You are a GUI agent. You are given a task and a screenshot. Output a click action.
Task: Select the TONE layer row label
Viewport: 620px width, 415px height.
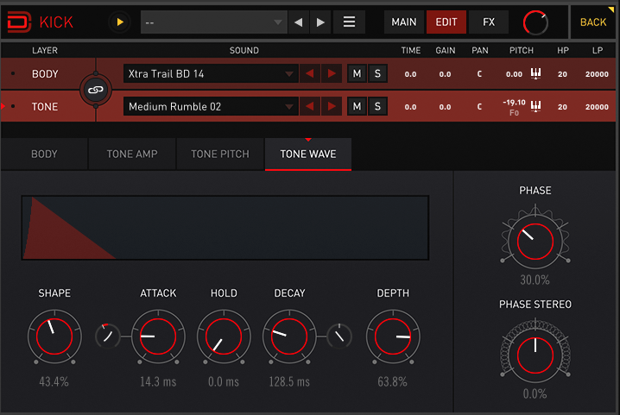[x=45, y=107]
